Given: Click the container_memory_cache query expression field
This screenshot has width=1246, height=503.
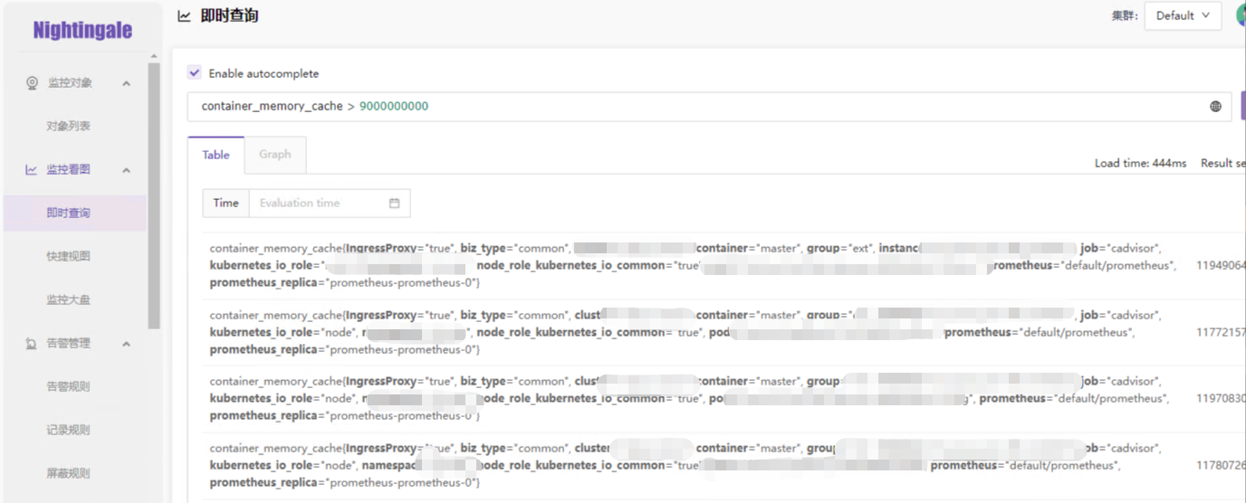Looking at the screenshot, I should (x=709, y=106).
